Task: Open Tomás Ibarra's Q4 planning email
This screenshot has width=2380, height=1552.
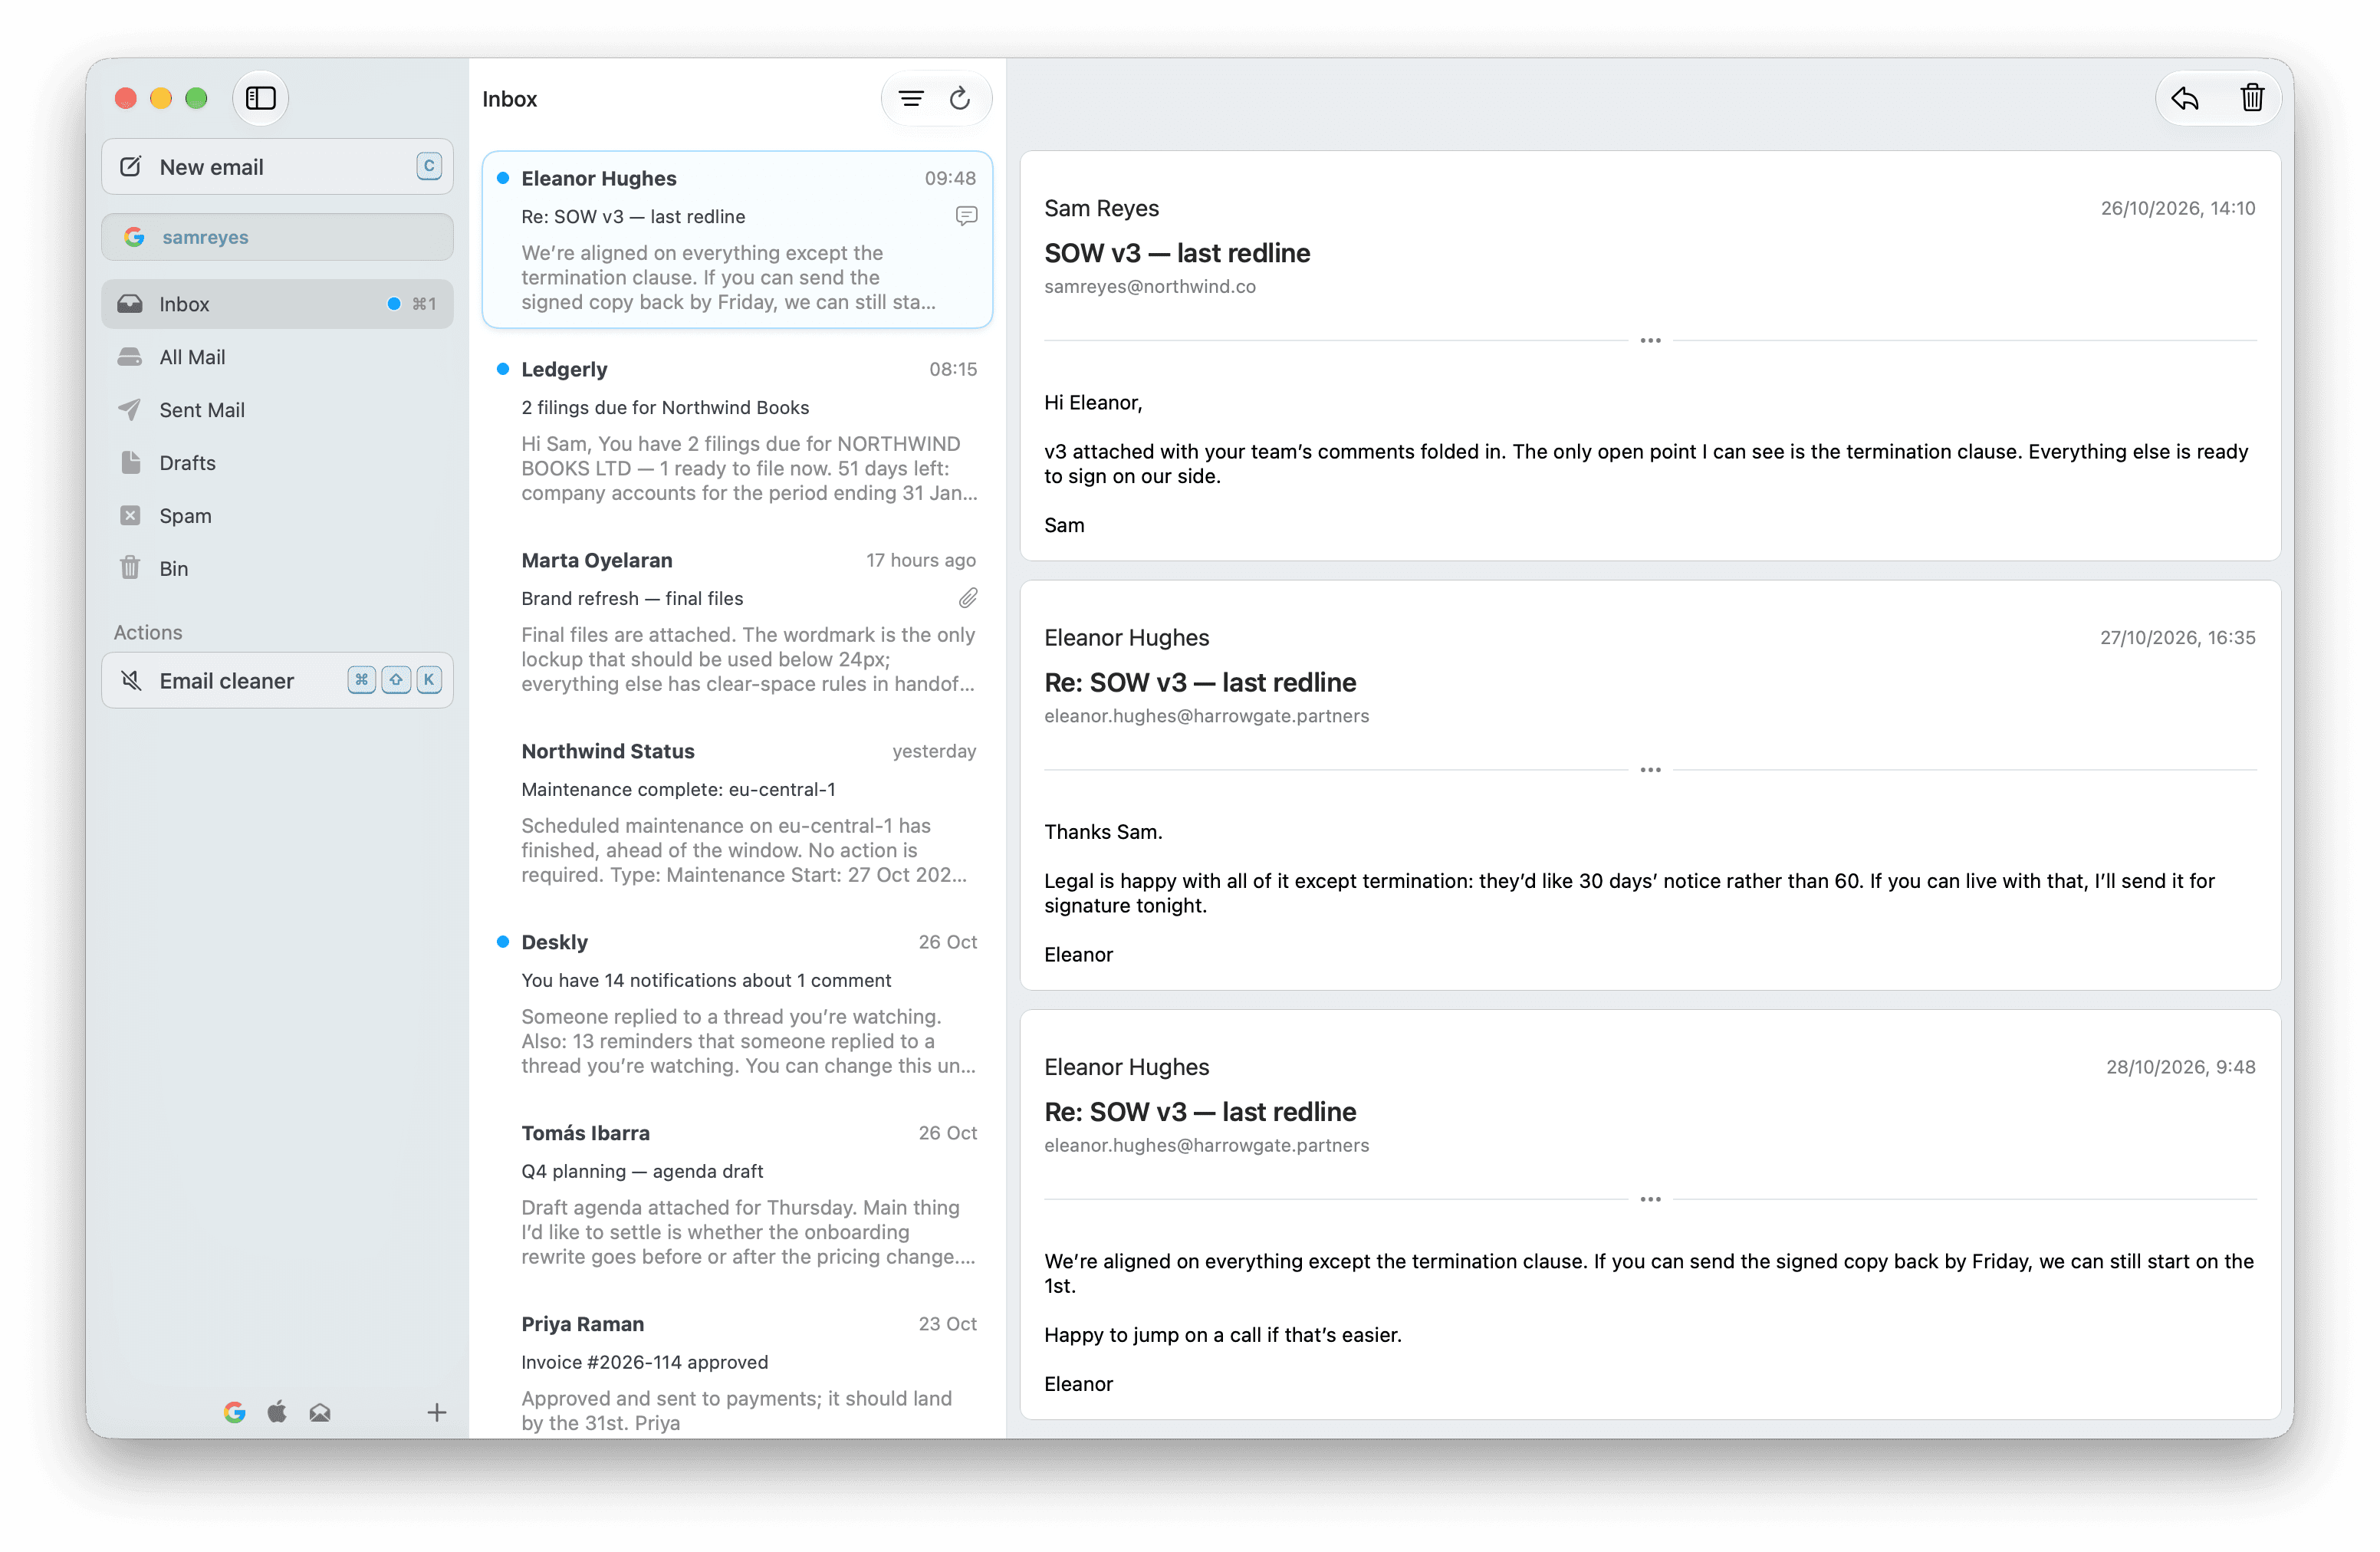Action: click(x=737, y=1195)
